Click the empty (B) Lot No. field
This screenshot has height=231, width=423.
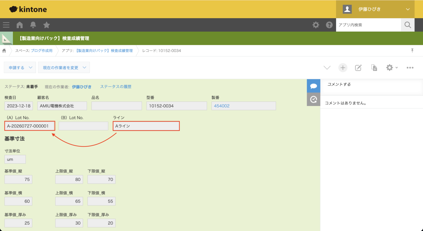(83, 126)
